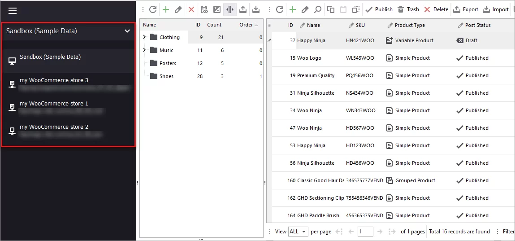
Task: Click the Publish button
Action: click(x=379, y=9)
